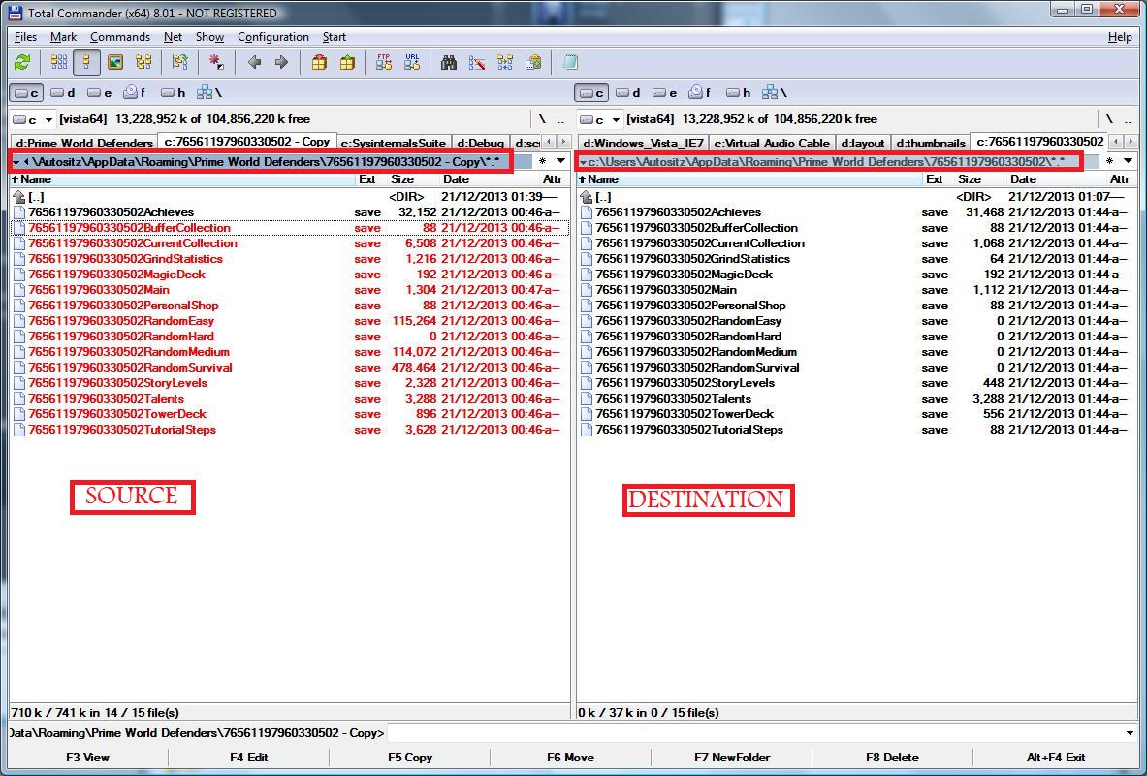This screenshot has height=776, width=1147.
Task: Switch to brief file names view icon
Action: [x=59, y=63]
